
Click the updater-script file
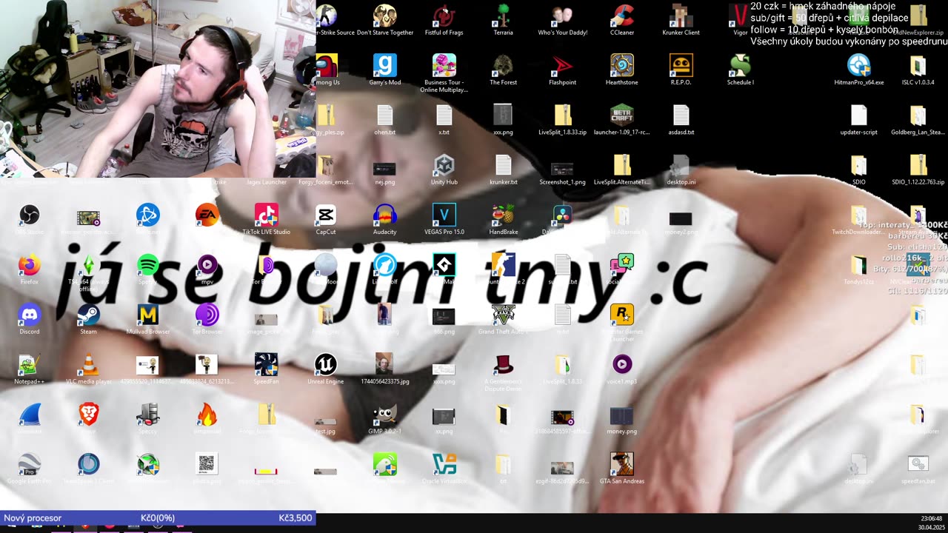(x=859, y=118)
